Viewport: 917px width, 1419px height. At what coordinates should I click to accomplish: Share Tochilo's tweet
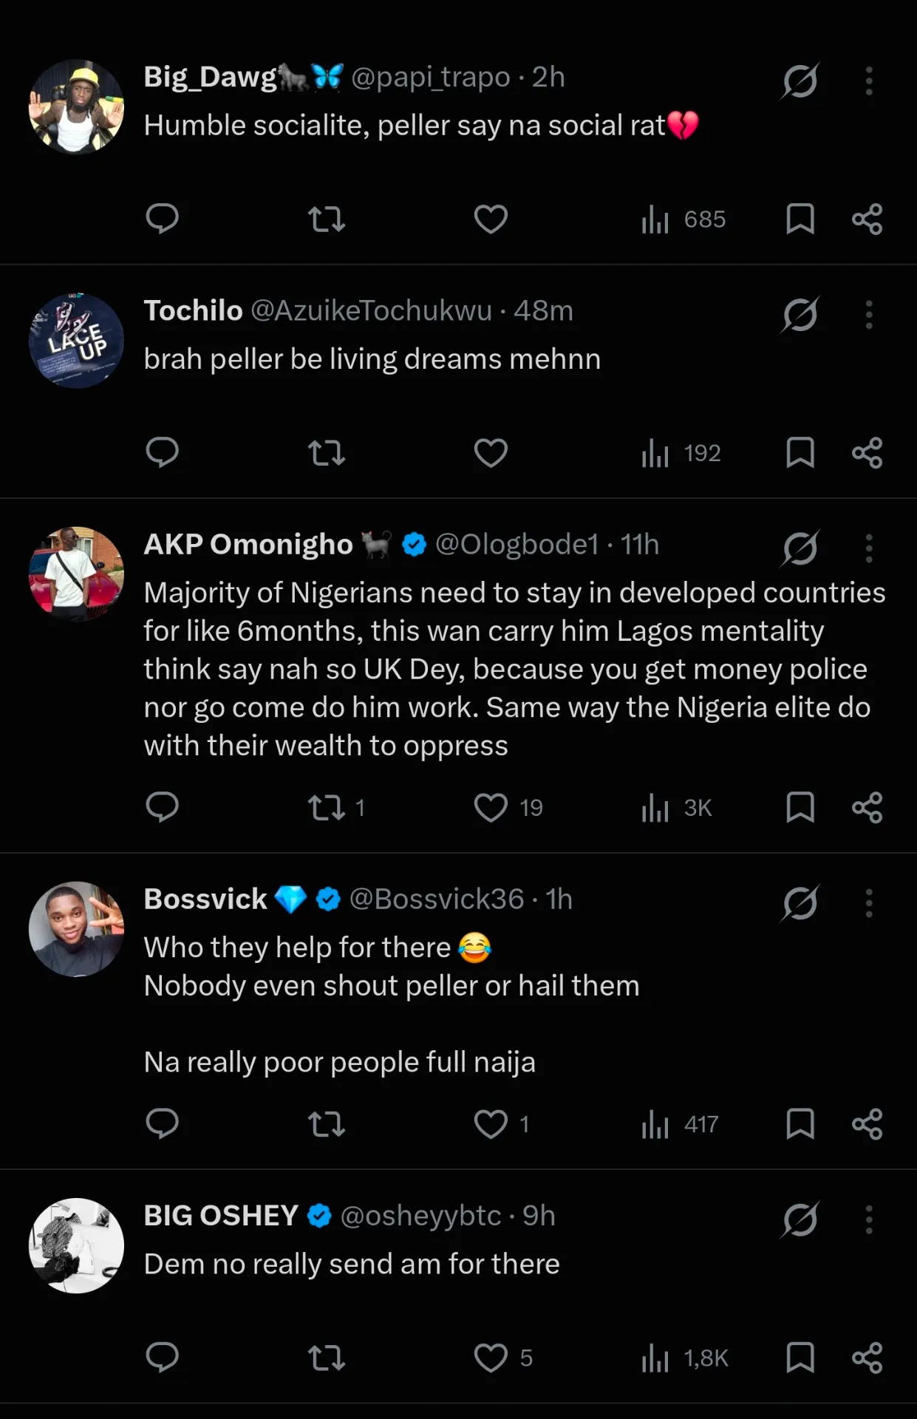coord(867,453)
